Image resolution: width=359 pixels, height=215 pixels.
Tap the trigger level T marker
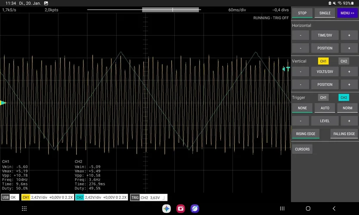pos(286,69)
